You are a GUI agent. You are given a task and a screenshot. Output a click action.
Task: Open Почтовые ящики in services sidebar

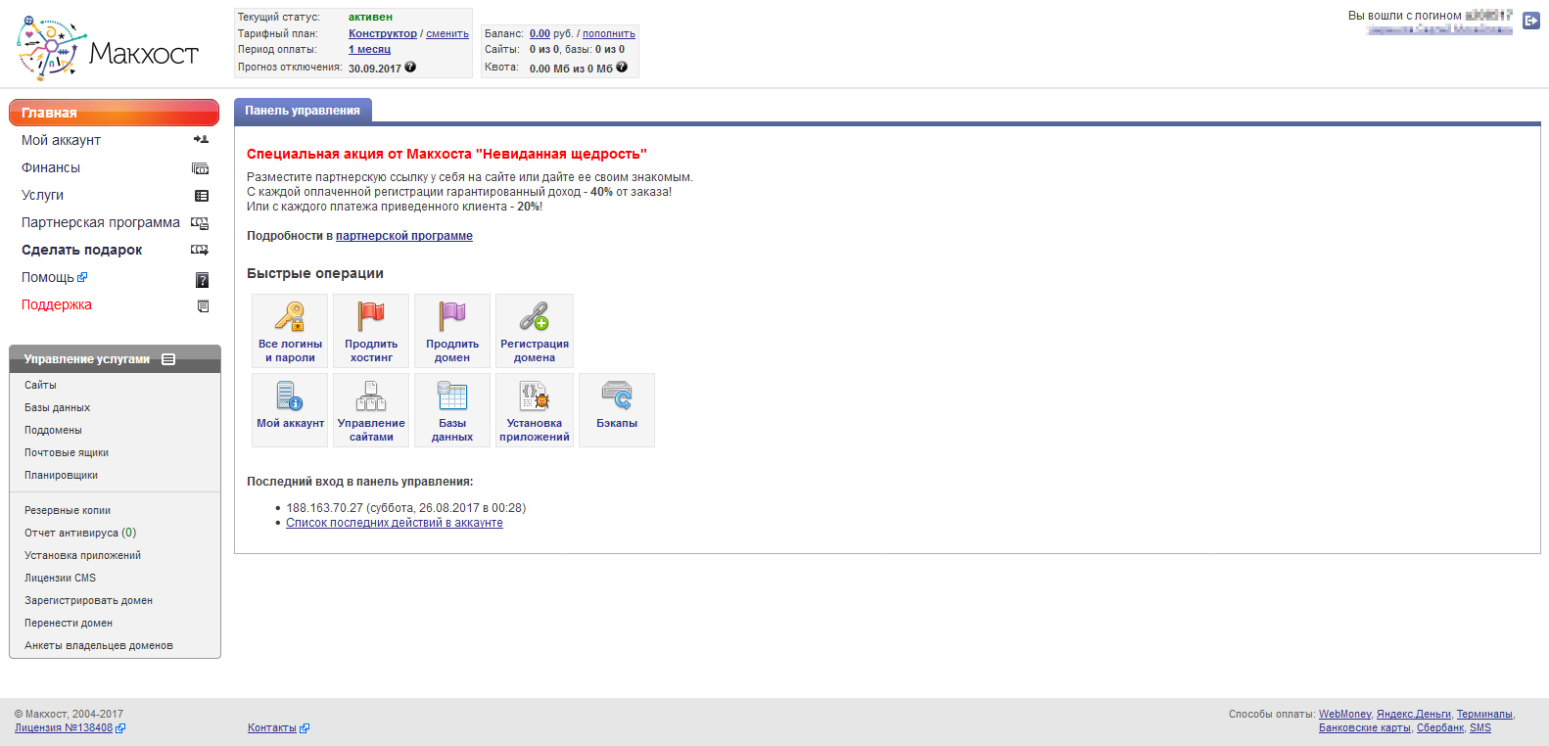pos(67,452)
